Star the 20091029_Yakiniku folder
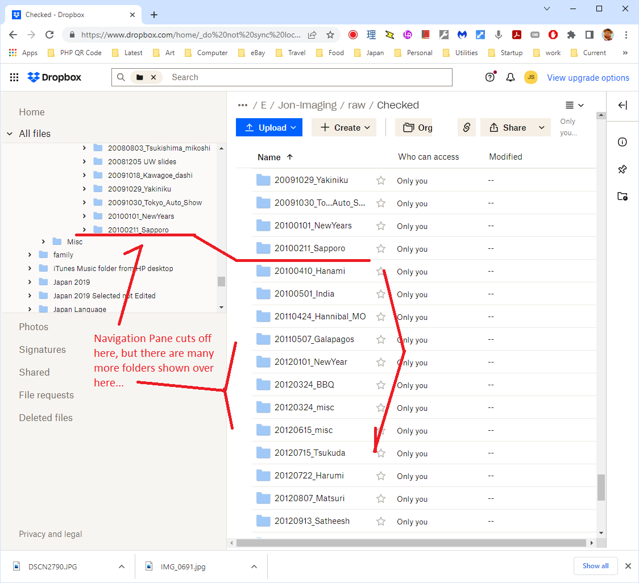The height and width of the screenshot is (583, 639). point(381,181)
